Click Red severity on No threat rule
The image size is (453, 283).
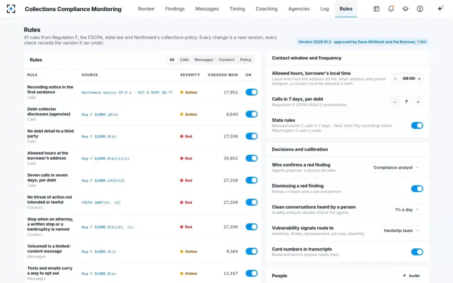pyautogui.click(x=186, y=202)
